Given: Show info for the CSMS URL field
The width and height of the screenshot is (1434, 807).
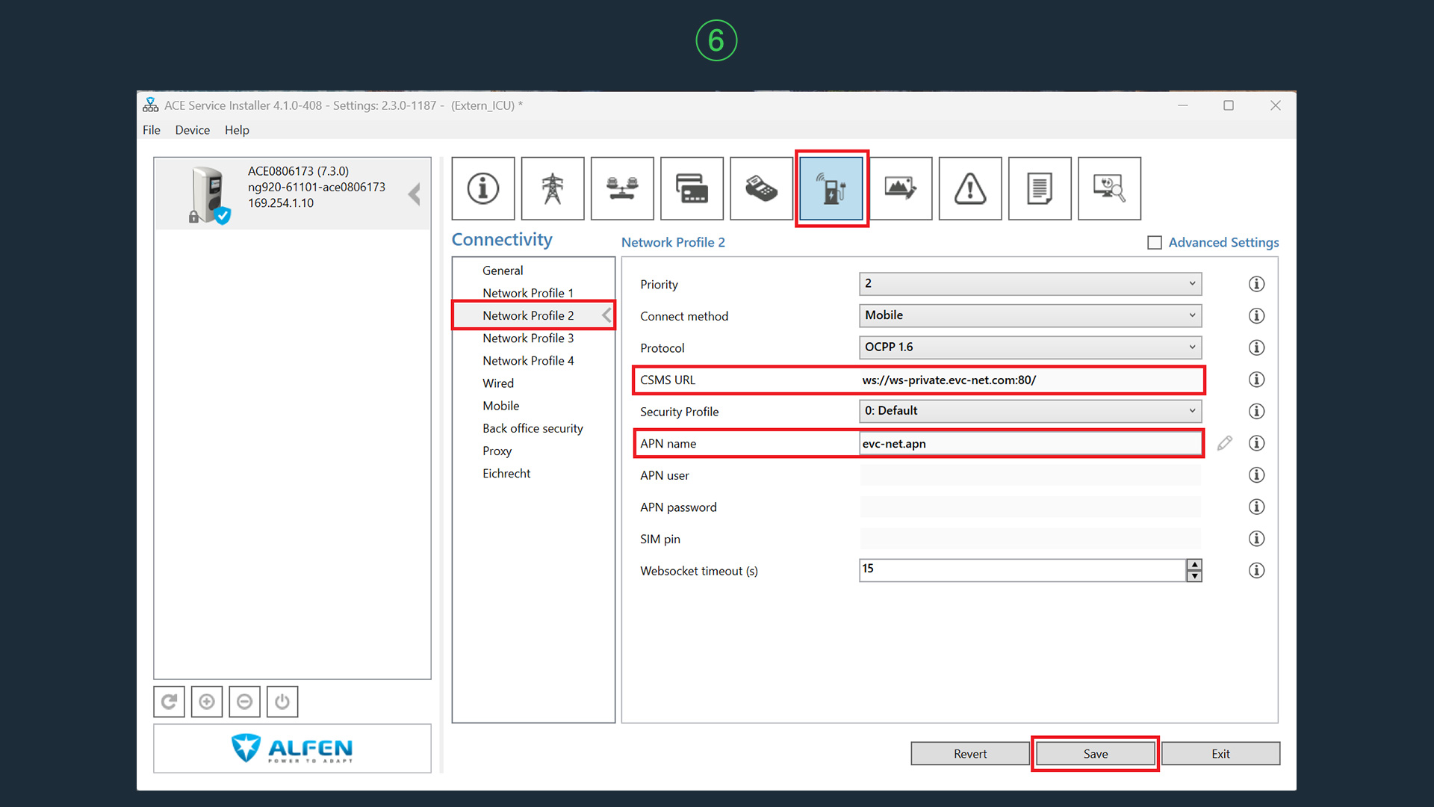Looking at the screenshot, I should tap(1257, 380).
